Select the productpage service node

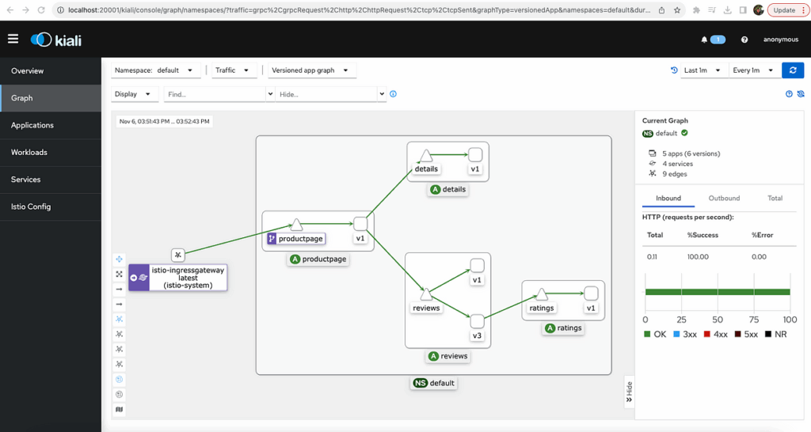point(296,225)
